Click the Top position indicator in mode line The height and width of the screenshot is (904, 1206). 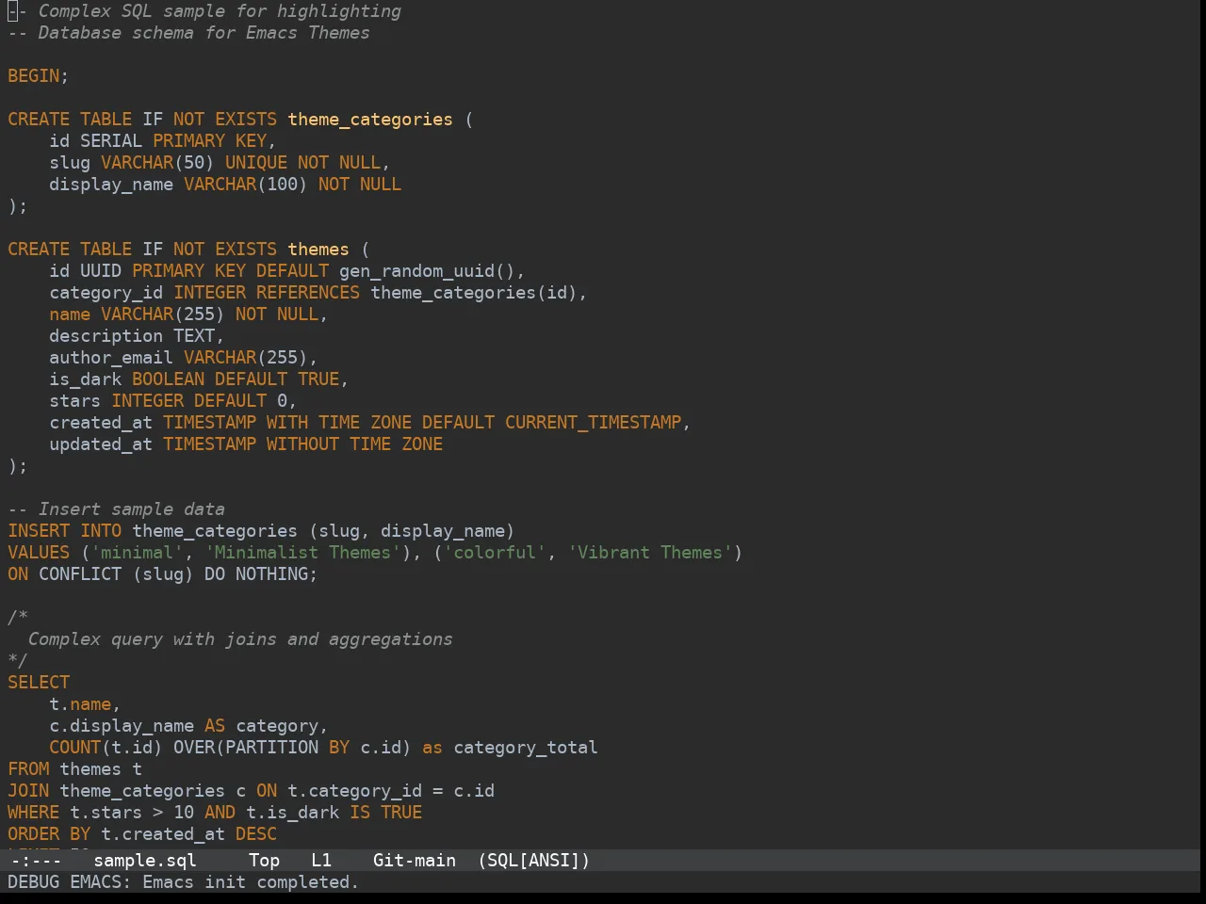click(265, 861)
